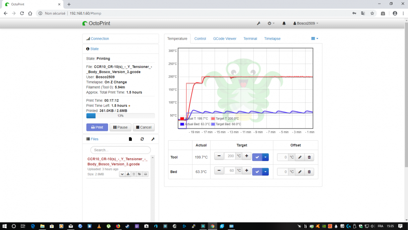Viewport: 408px width, 230px height.
Task: Switch to the GCode Viewer tab
Action: [224, 38]
